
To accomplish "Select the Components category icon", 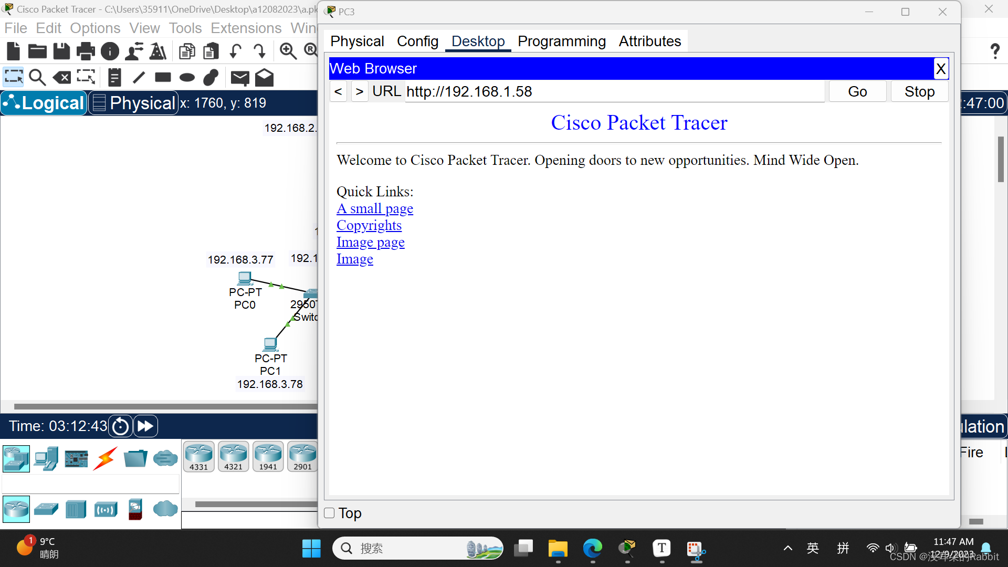I will coord(76,458).
